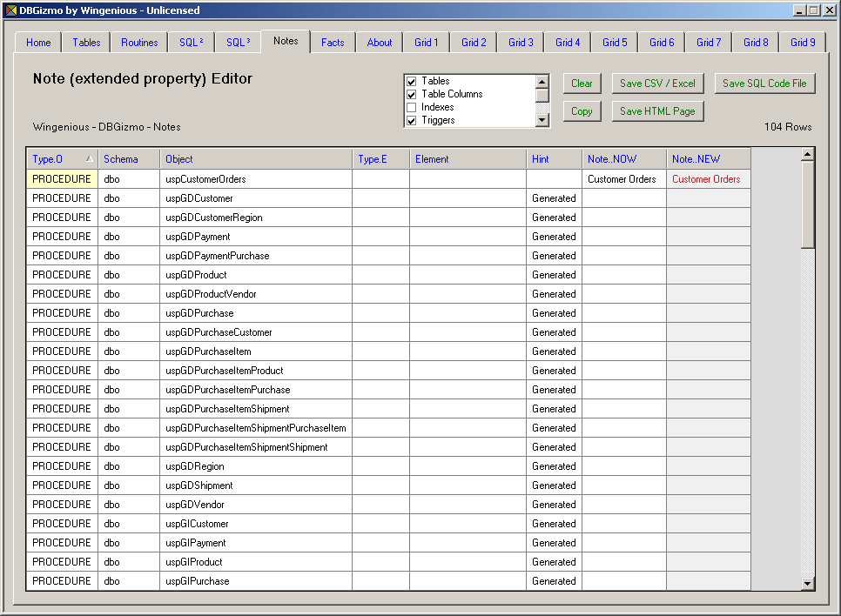Enable the Indexes checkbox
Screen dimensions: 841x616
click(x=412, y=108)
